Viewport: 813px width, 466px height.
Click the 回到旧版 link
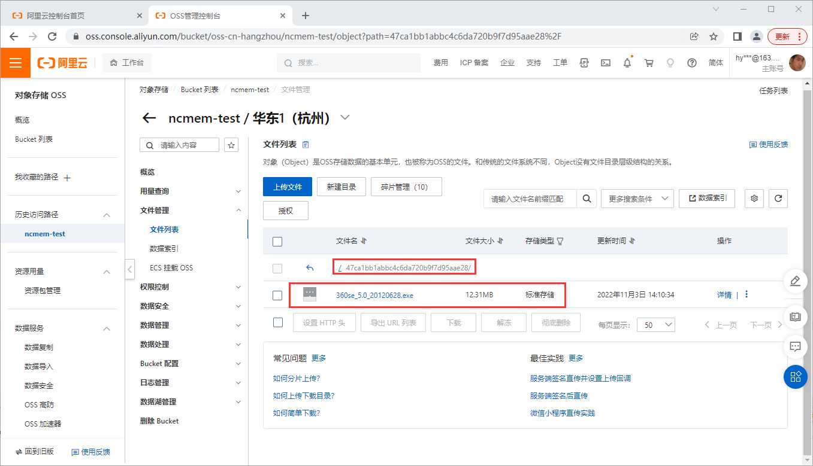(35, 452)
